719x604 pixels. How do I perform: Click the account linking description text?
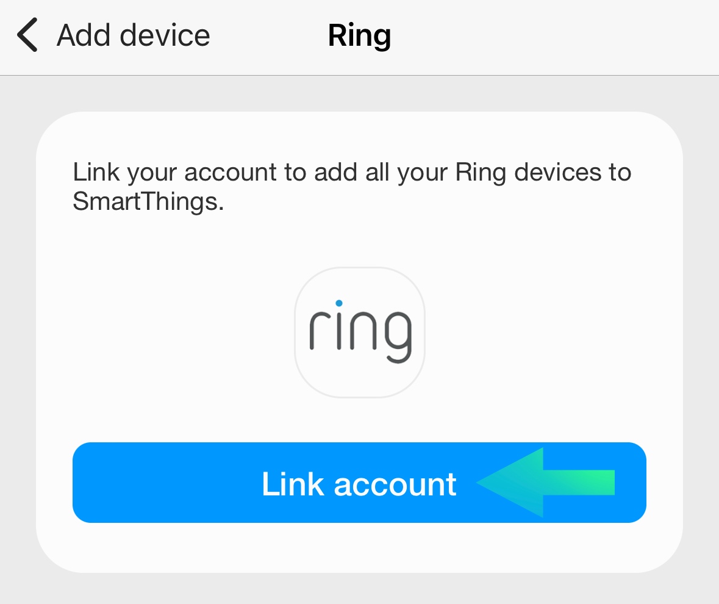351,187
